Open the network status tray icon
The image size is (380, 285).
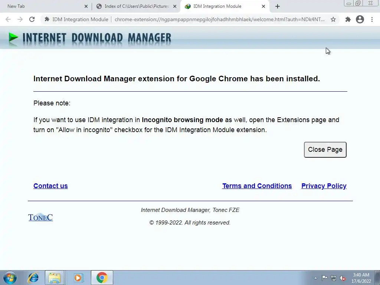coord(334,278)
